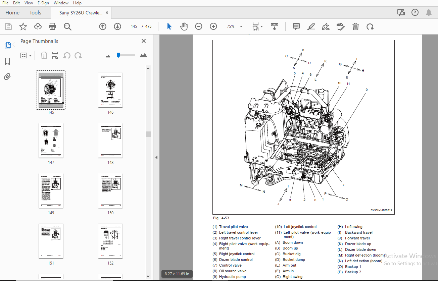Open the Bookmarks sidebar panel
The width and height of the screenshot is (438, 281).
(7, 61)
